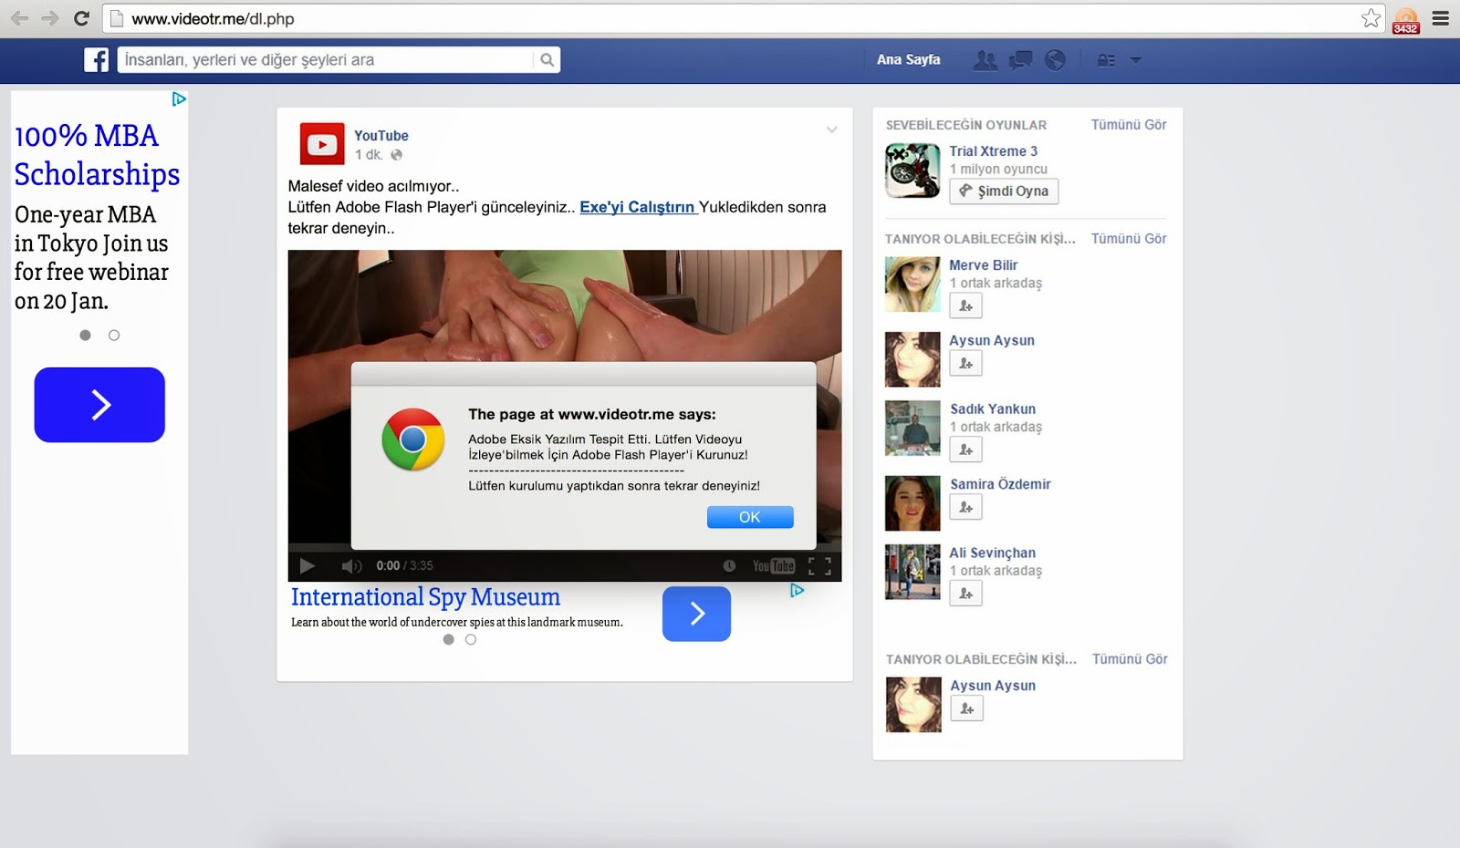Viewport: 1460px width, 848px height.
Task: Click the Trial Xtreme 3 game thumbnail
Action: coord(912,171)
